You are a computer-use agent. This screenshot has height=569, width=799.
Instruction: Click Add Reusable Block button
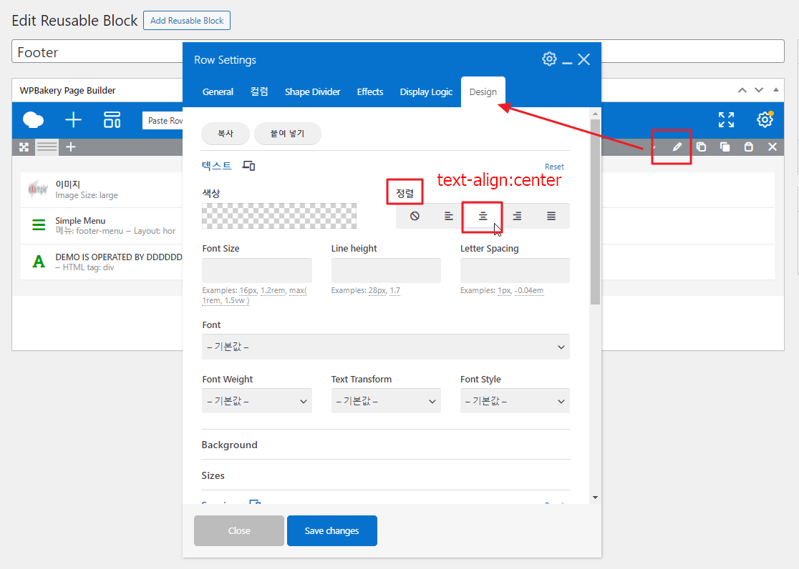click(x=186, y=20)
